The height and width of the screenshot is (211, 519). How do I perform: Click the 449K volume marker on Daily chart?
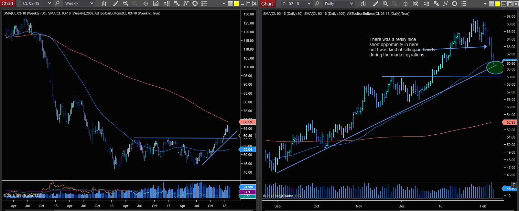[x=510, y=189]
